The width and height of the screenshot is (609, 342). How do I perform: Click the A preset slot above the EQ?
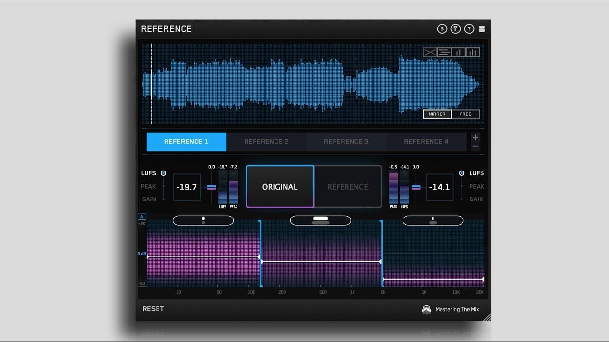[141, 216]
